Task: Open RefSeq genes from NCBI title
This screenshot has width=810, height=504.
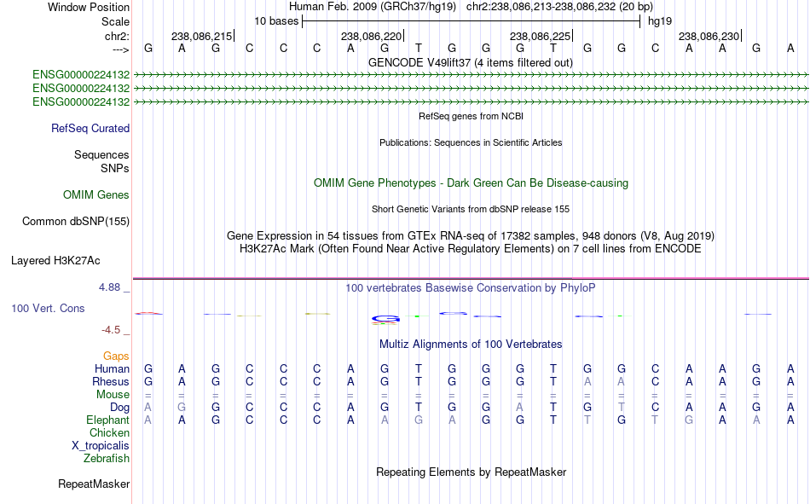Action: [x=472, y=116]
